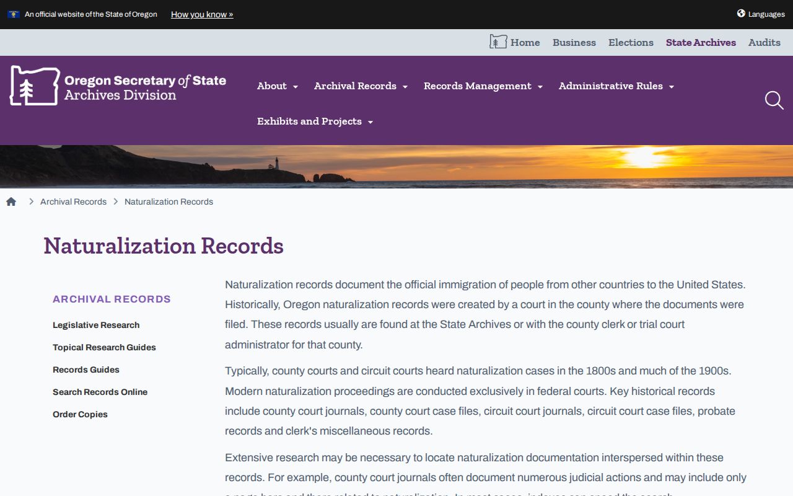
Task: Select the State Archives tab
Action: click(701, 43)
